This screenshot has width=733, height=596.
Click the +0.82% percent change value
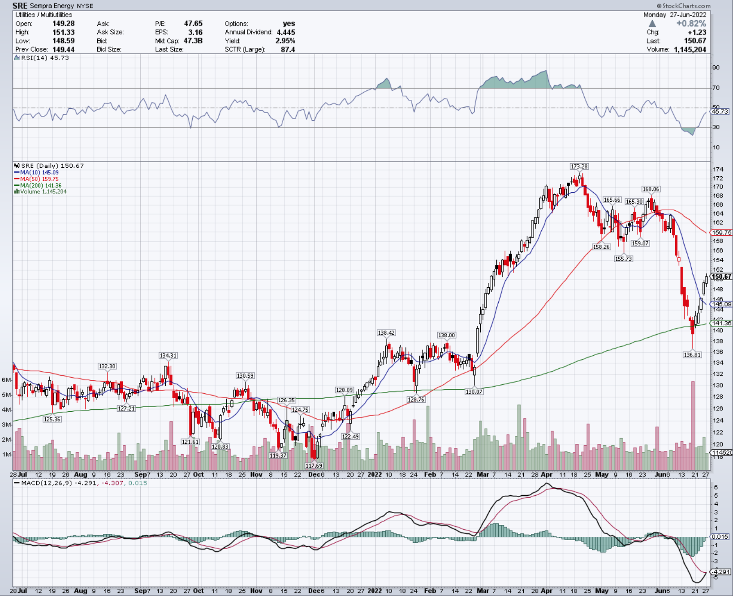pos(691,24)
